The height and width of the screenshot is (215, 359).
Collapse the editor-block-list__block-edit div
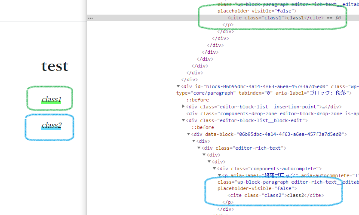coord(184,120)
